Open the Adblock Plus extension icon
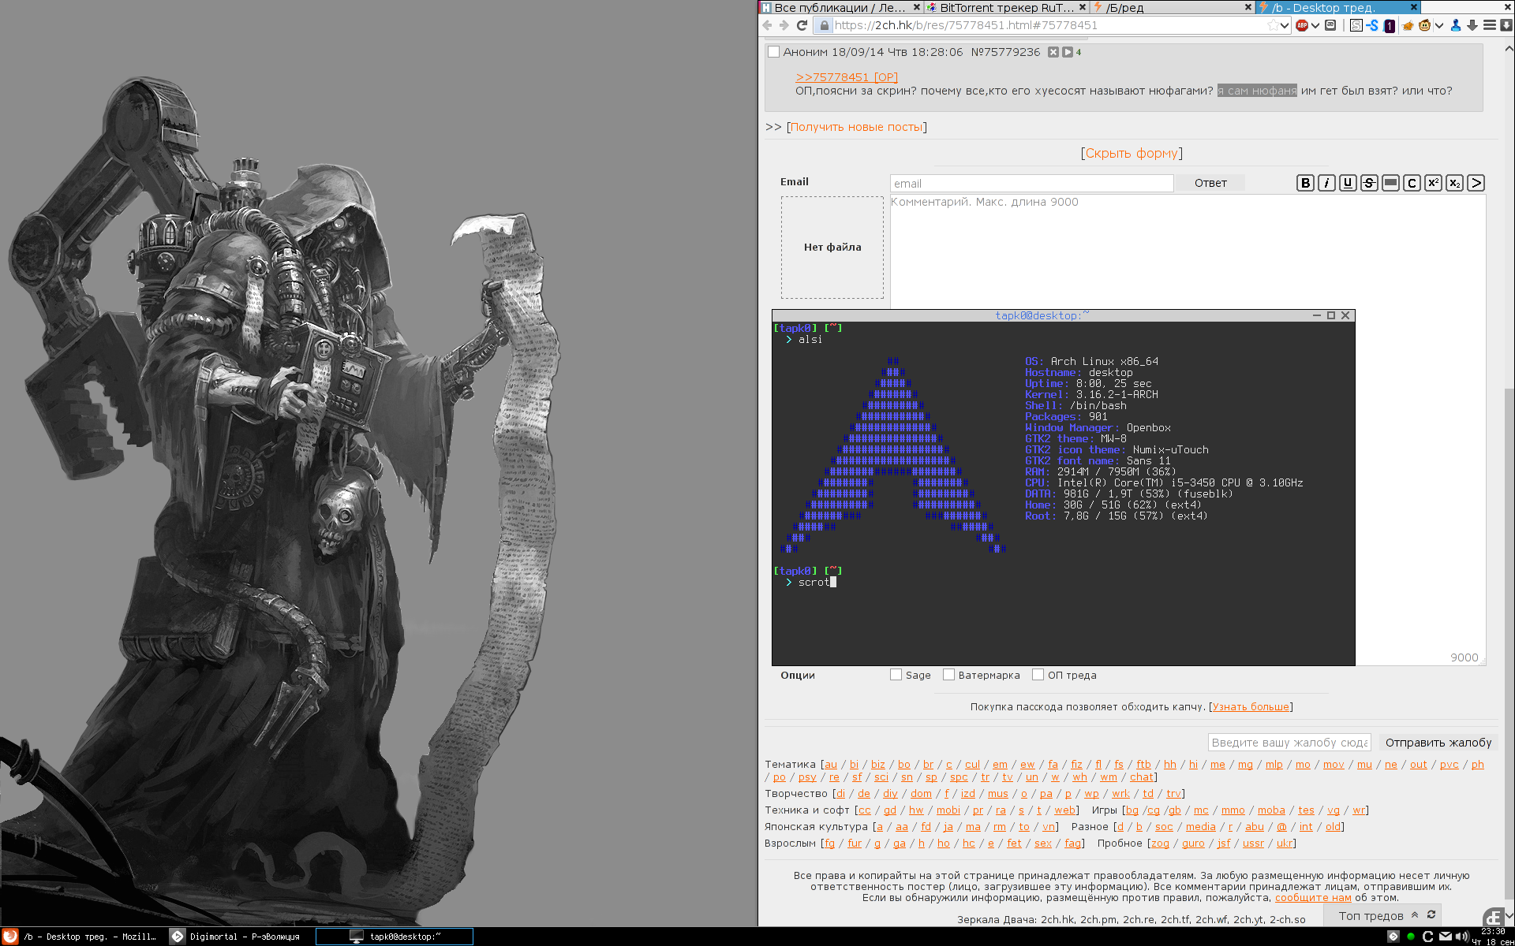The image size is (1515, 946). (x=1302, y=25)
